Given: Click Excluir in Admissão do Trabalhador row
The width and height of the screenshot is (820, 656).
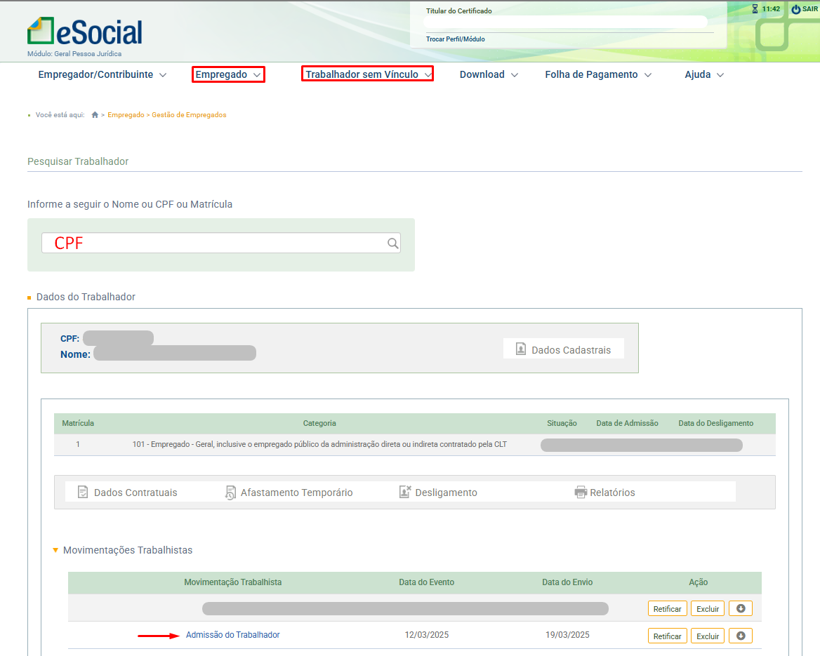Looking at the screenshot, I should [708, 636].
